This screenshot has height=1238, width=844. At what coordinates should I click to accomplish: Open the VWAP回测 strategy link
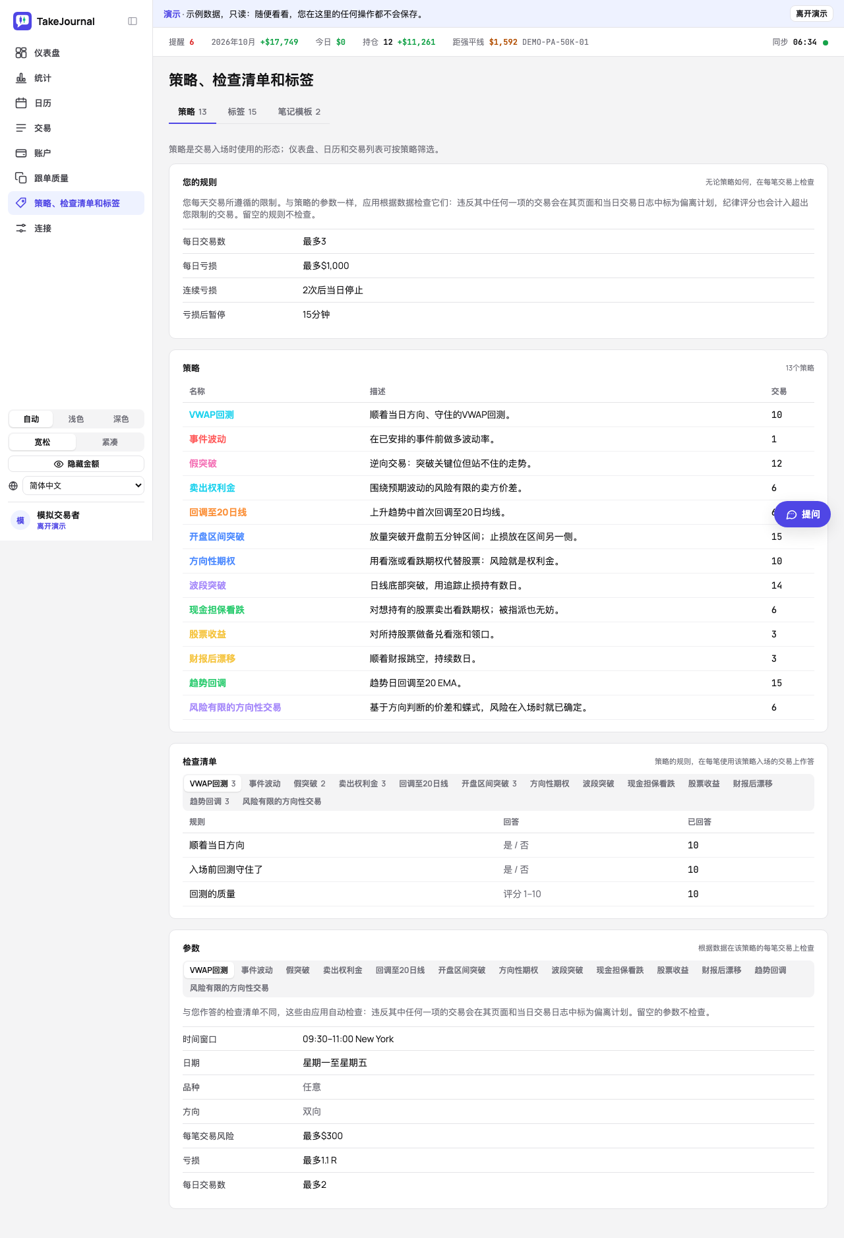(212, 415)
